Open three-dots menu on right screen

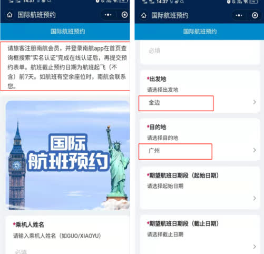239,15
